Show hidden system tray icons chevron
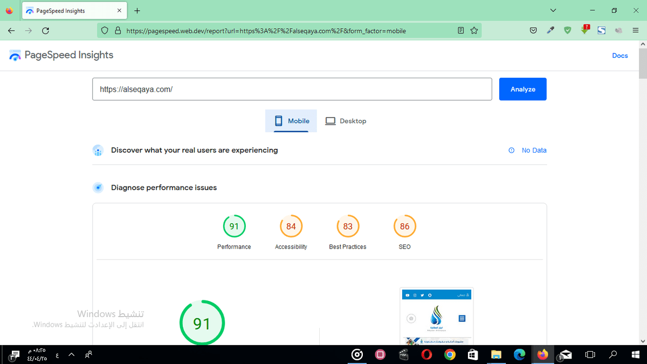The height and width of the screenshot is (364, 647). [71, 354]
